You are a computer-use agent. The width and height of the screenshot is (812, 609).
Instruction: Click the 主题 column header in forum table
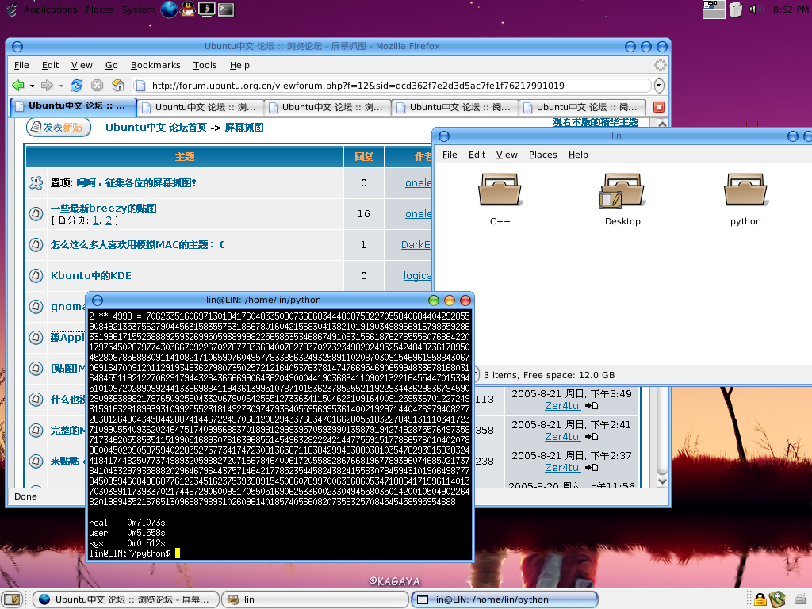pyautogui.click(x=185, y=156)
